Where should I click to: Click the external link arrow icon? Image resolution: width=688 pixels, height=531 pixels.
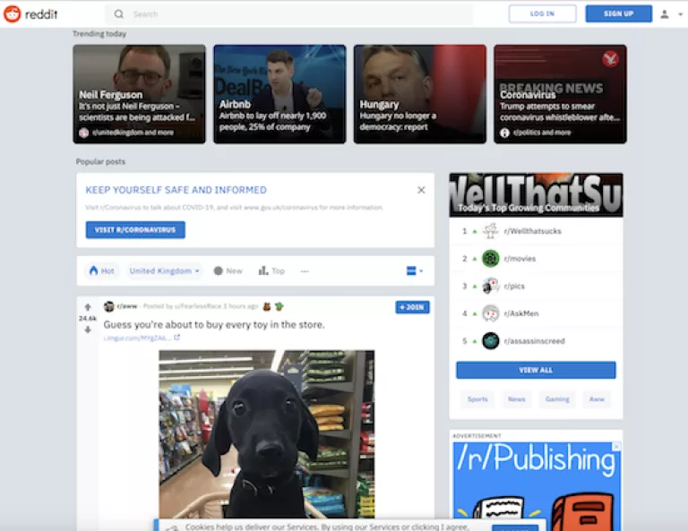tap(176, 338)
